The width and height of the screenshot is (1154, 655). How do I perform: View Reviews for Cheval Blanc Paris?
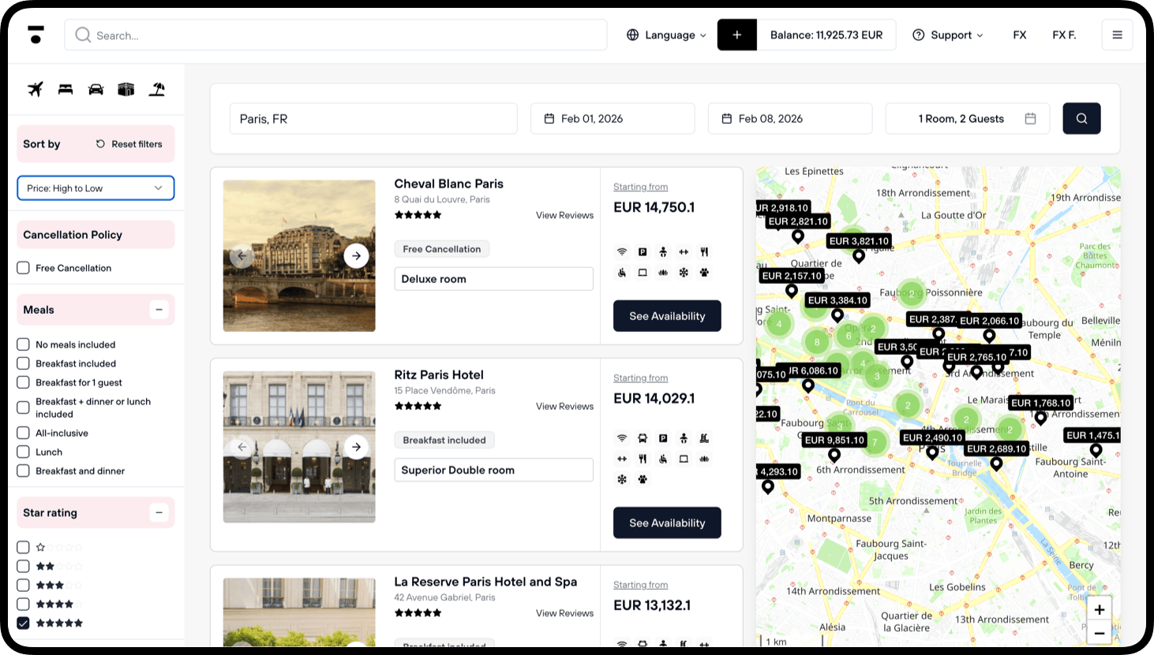pos(564,215)
